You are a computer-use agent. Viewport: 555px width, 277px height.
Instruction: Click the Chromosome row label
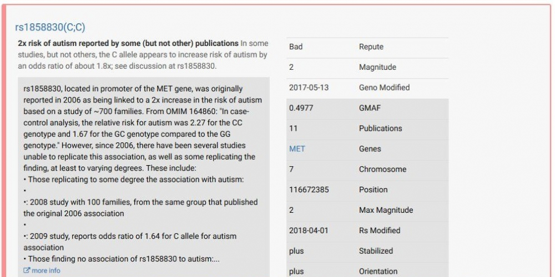tap(382, 169)
